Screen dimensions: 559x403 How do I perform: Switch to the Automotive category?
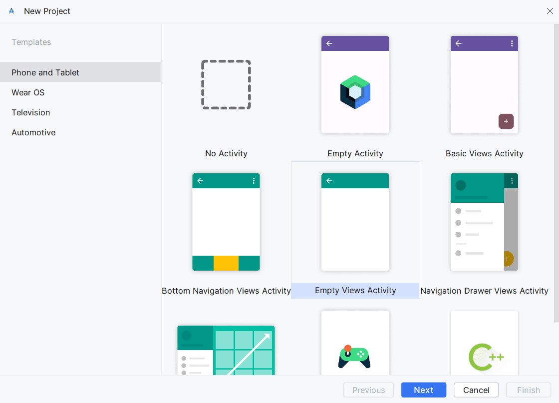pos(33,132)
